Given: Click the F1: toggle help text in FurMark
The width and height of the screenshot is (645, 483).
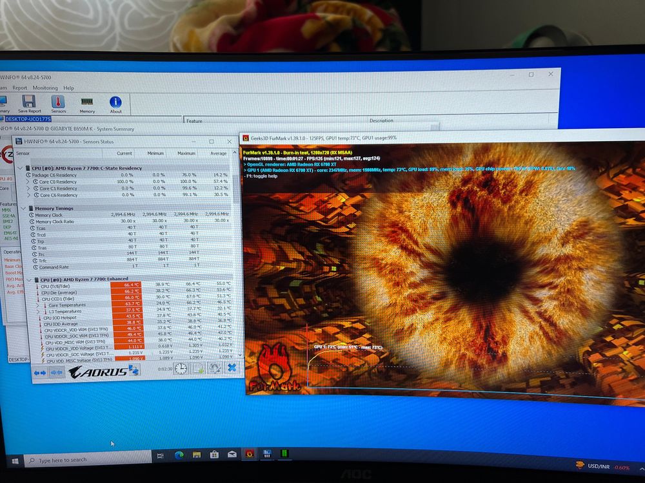Looking at the screenshot, I should click(x=262, y=176).
